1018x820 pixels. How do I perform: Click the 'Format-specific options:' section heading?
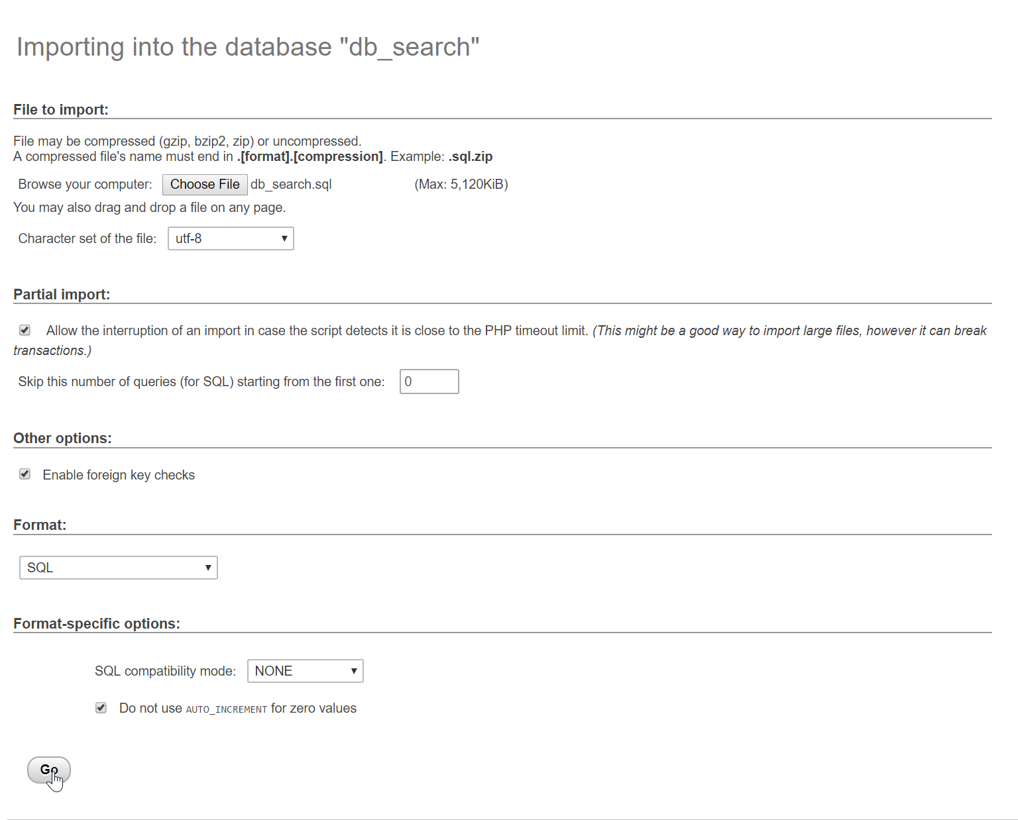(x=97, y=624)
